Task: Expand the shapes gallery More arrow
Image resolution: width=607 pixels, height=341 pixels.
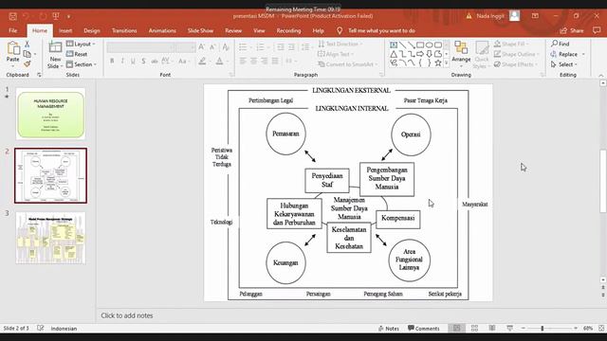Action: pos(447,63)
